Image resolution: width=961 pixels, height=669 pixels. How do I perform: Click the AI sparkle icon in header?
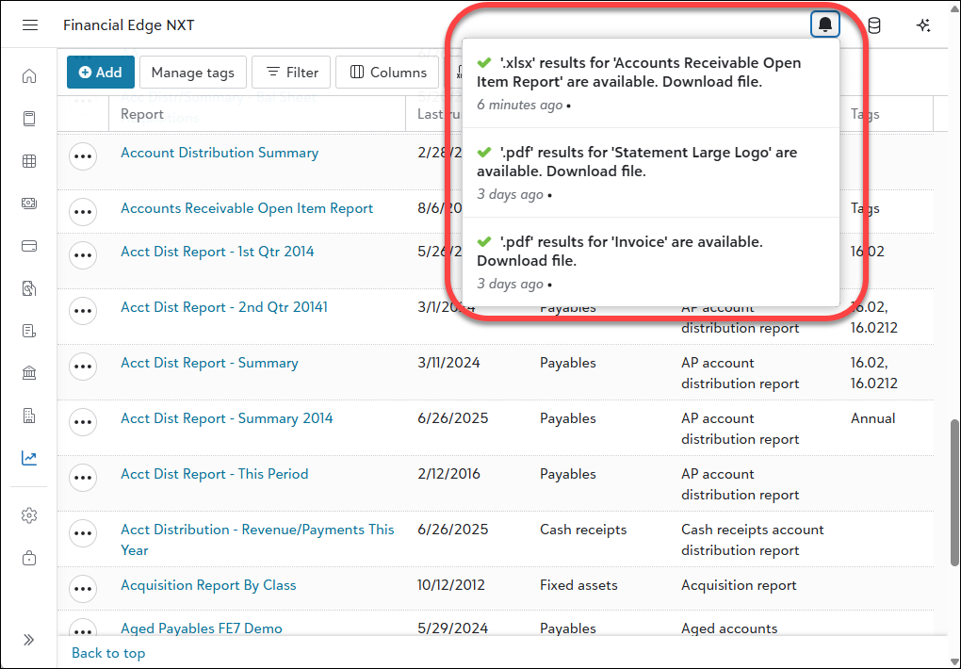tap(923, 24)
